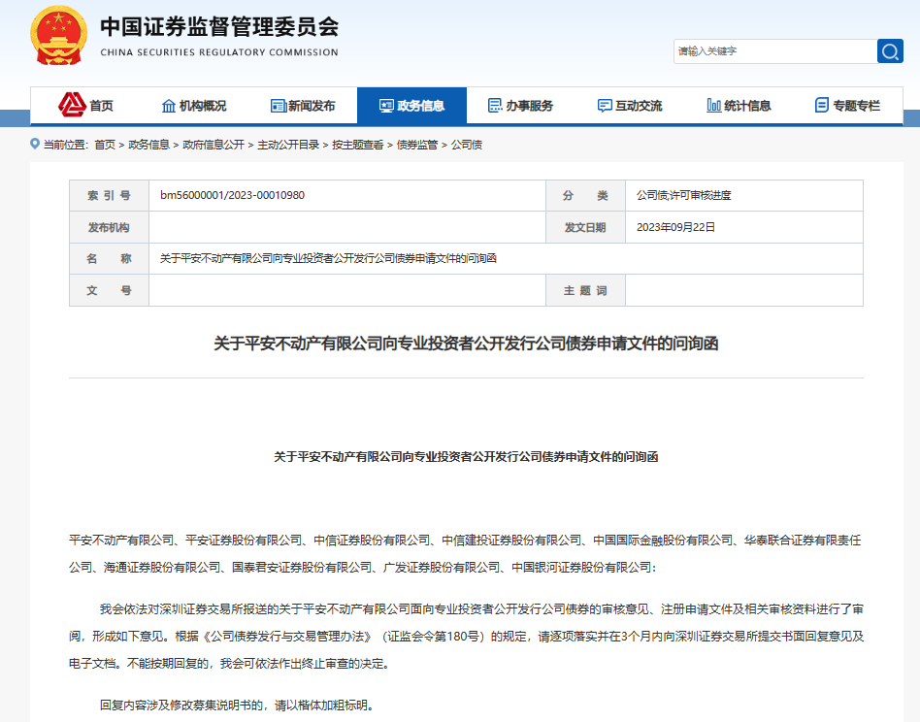
Task: Follow the breadcrumb link 公司债
Action: (x=467, y=145)
